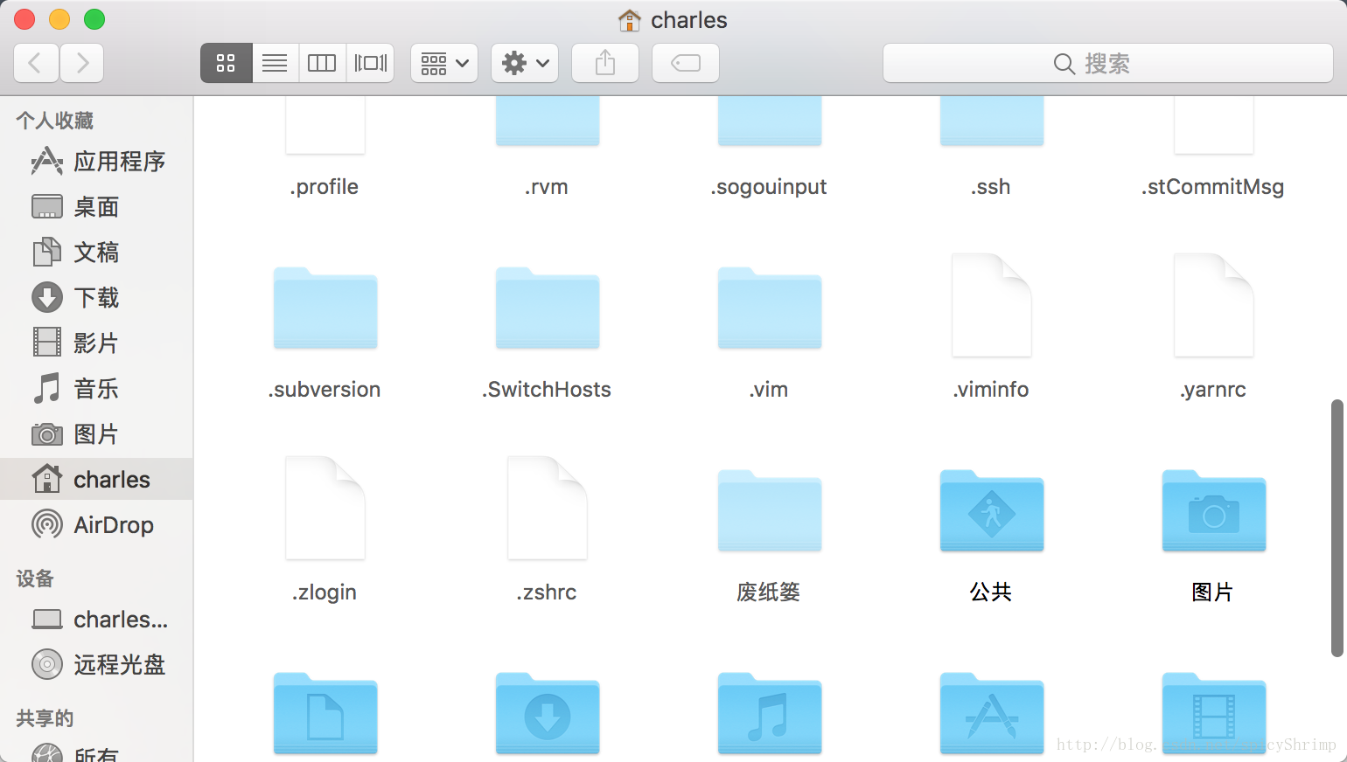The width and height of the screenshot is (1347, 762).
Task: Open the 下载 folder from the sidebar
Action: point(96,297)
